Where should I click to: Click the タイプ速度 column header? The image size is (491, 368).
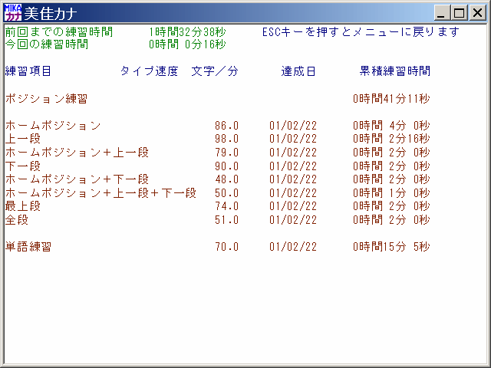[149, 71]
